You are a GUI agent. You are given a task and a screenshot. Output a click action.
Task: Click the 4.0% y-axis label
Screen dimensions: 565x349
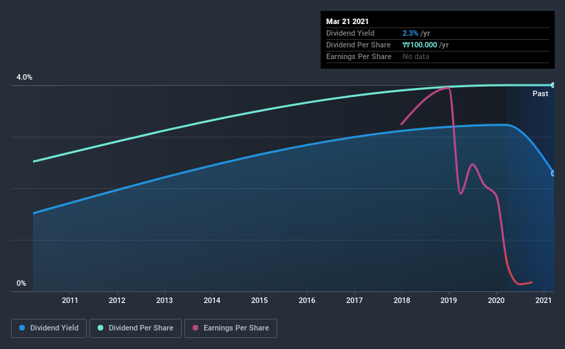pyautogui.click(x=24, y=77)
